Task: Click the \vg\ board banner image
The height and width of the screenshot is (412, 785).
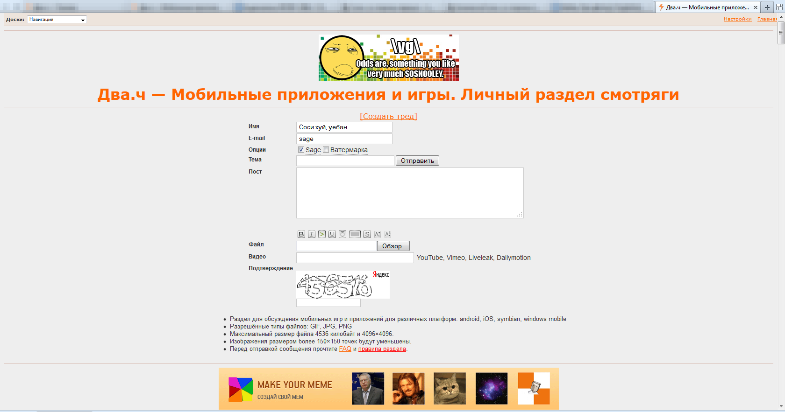Action: [389, 58]
